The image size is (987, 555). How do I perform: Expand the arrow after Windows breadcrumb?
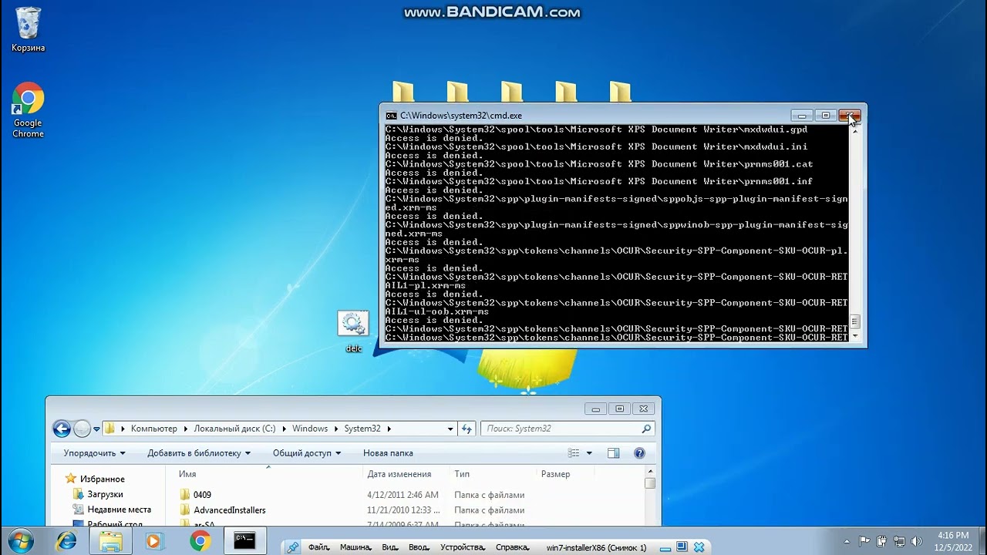pyautogui.click(x=335, y=429)
